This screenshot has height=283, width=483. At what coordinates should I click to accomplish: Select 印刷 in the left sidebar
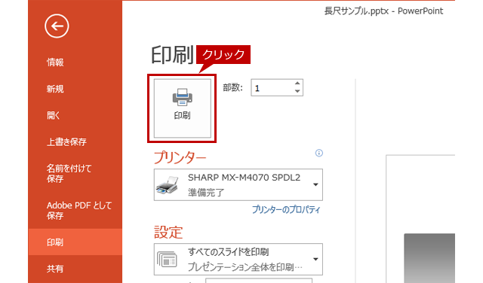[x=75, y=242]
